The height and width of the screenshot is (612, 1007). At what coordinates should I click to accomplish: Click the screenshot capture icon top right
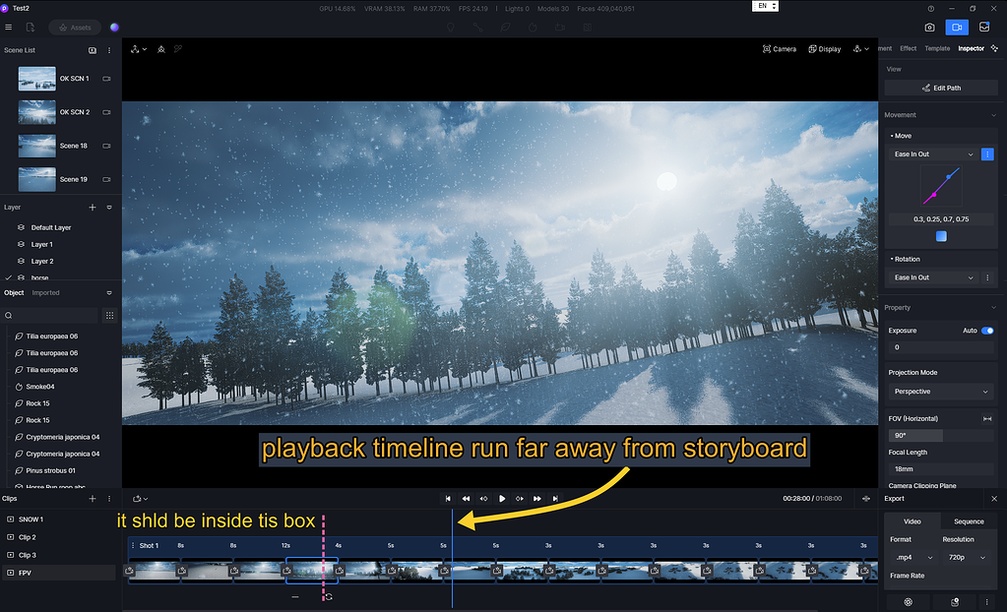click(x=928, y=28)
